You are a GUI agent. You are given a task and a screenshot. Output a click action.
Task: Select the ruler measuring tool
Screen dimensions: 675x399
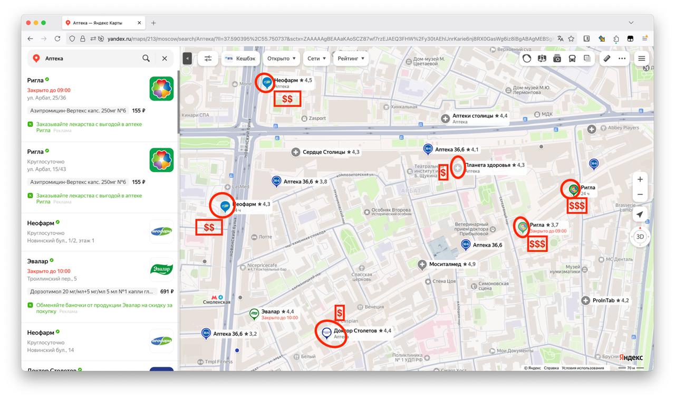[607, 59]
